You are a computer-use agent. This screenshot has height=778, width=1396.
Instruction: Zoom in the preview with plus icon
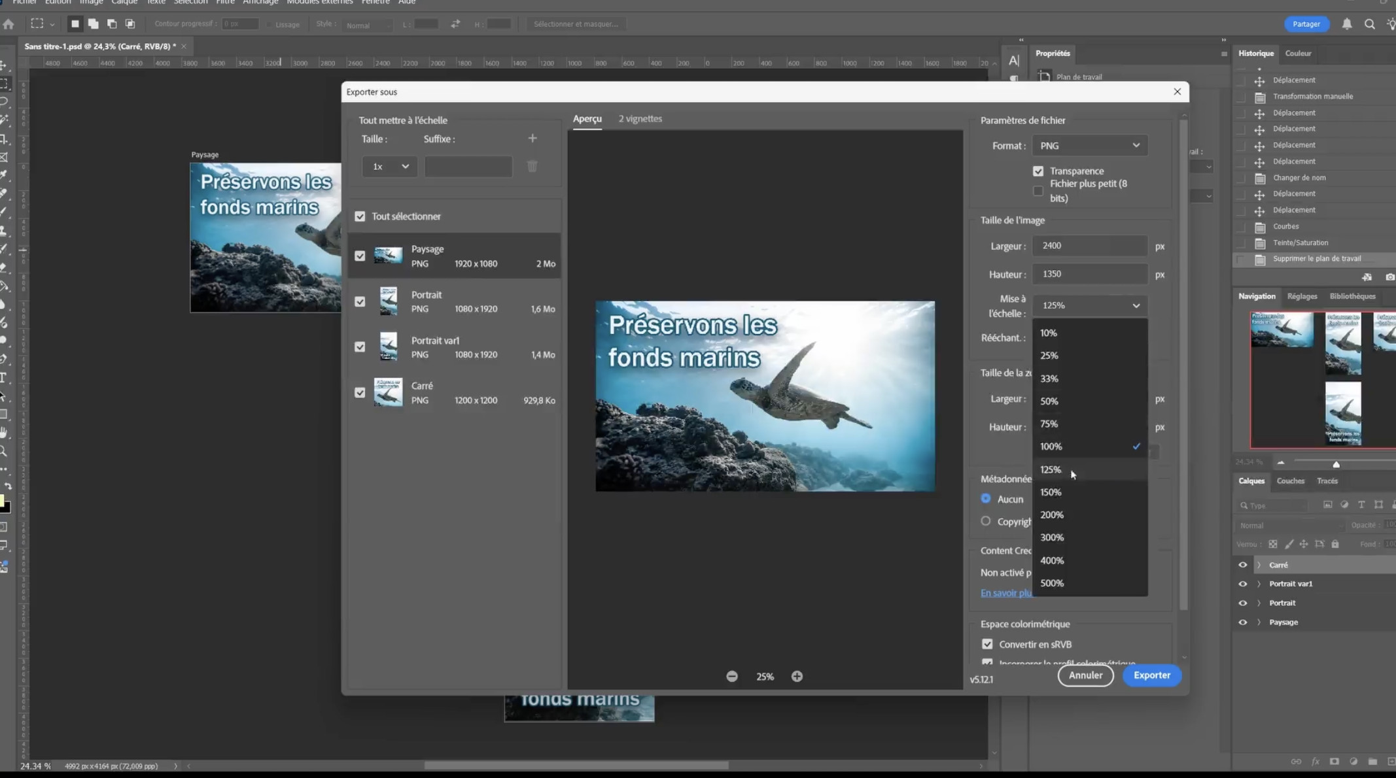tap(797, 677)
